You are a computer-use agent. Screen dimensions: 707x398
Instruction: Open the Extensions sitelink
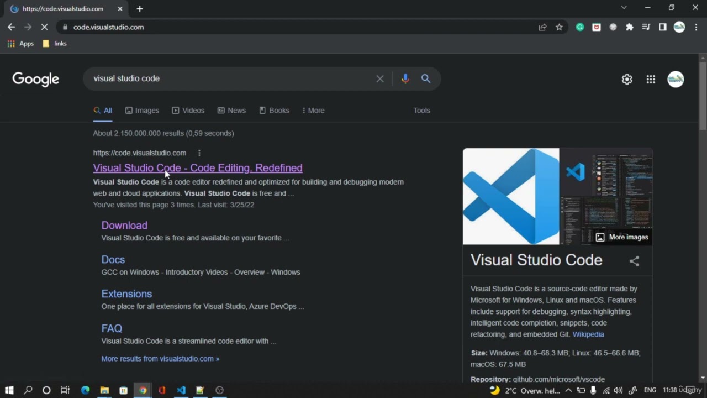click(126, 294)
